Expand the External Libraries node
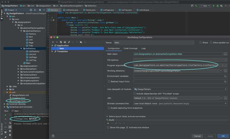The width and height of the screenshot is (230, 139). tap(4, 104)
